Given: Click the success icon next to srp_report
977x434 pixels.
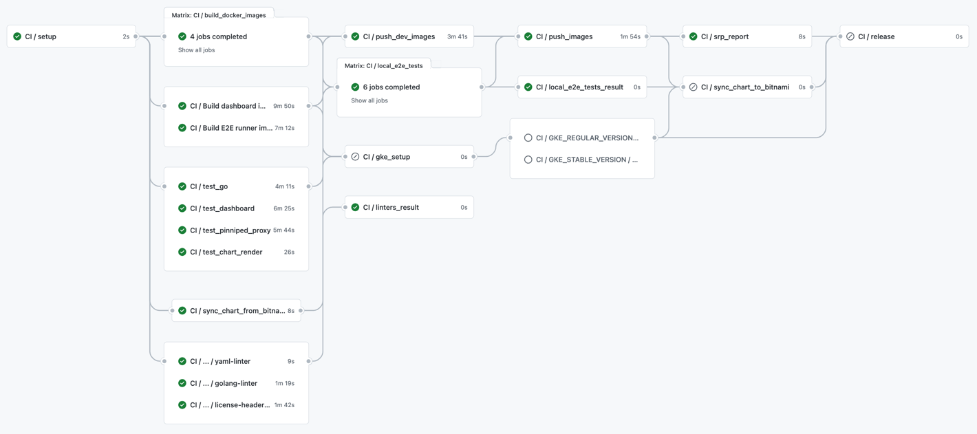Looking at the screenshot, I should coord(692,36).
